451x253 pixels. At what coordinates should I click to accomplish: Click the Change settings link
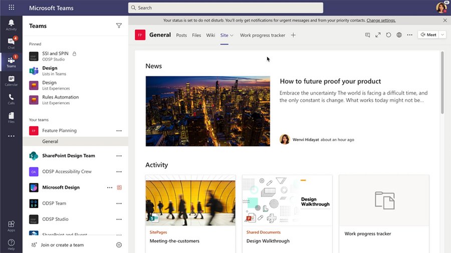tap(381, 21)
